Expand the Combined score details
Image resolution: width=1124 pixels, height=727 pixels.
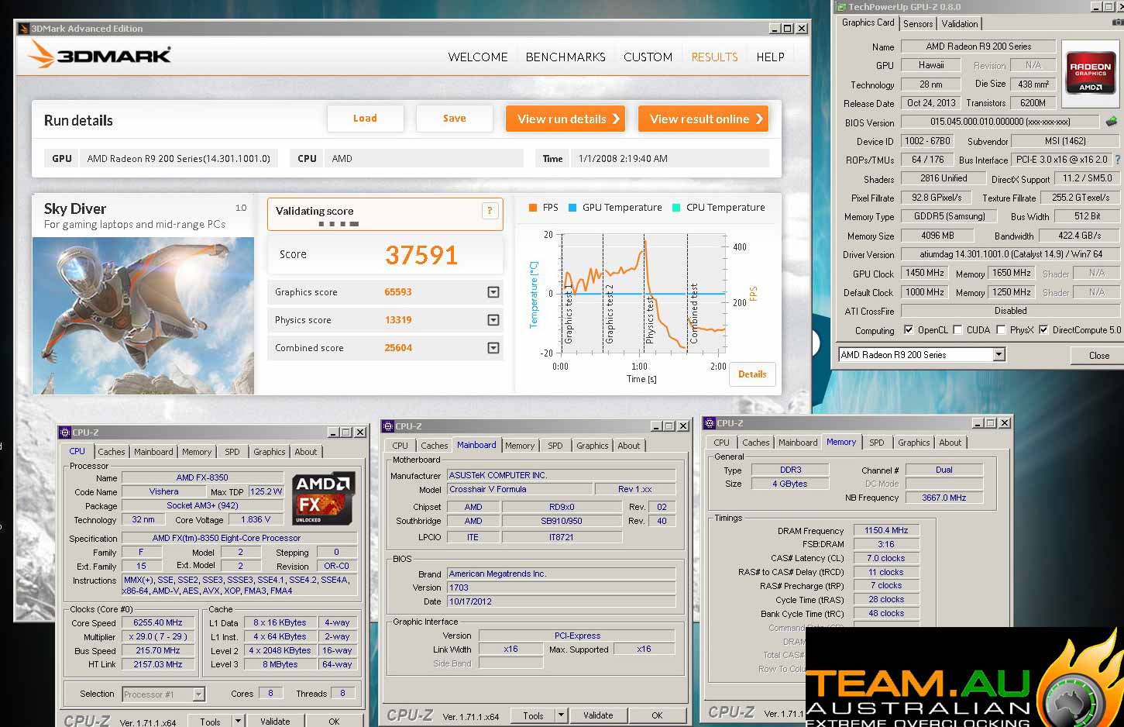click(493, 348)
